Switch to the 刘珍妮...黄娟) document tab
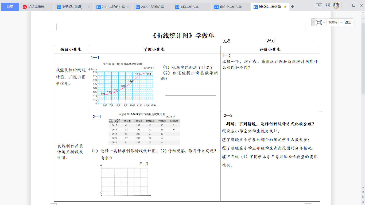Image resolution: width=365 pixels, height=205 pixels. 73,7
